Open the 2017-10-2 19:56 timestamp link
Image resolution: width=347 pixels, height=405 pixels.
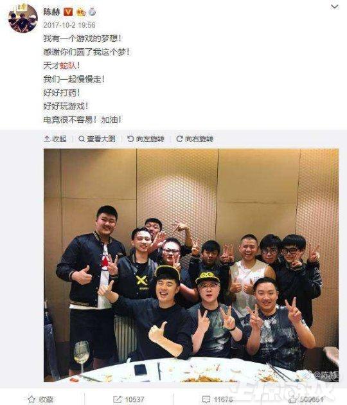tap(69, 25)
